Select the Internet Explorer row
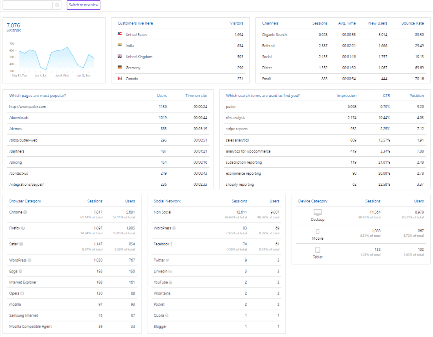The height and width of the screenshot is (337, 433). tap(72, 282)
